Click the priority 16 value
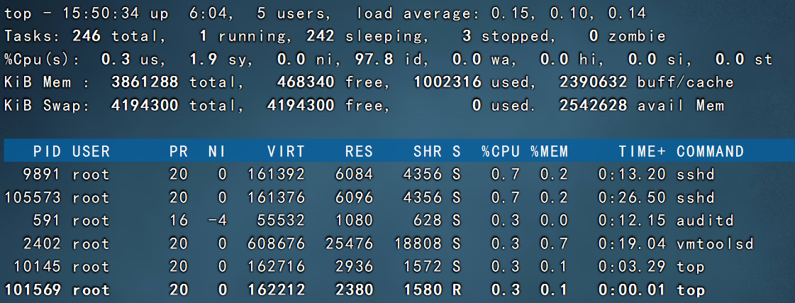Image resolution: width=795 pixels, height=303 pixels. (x=178, y=220)
